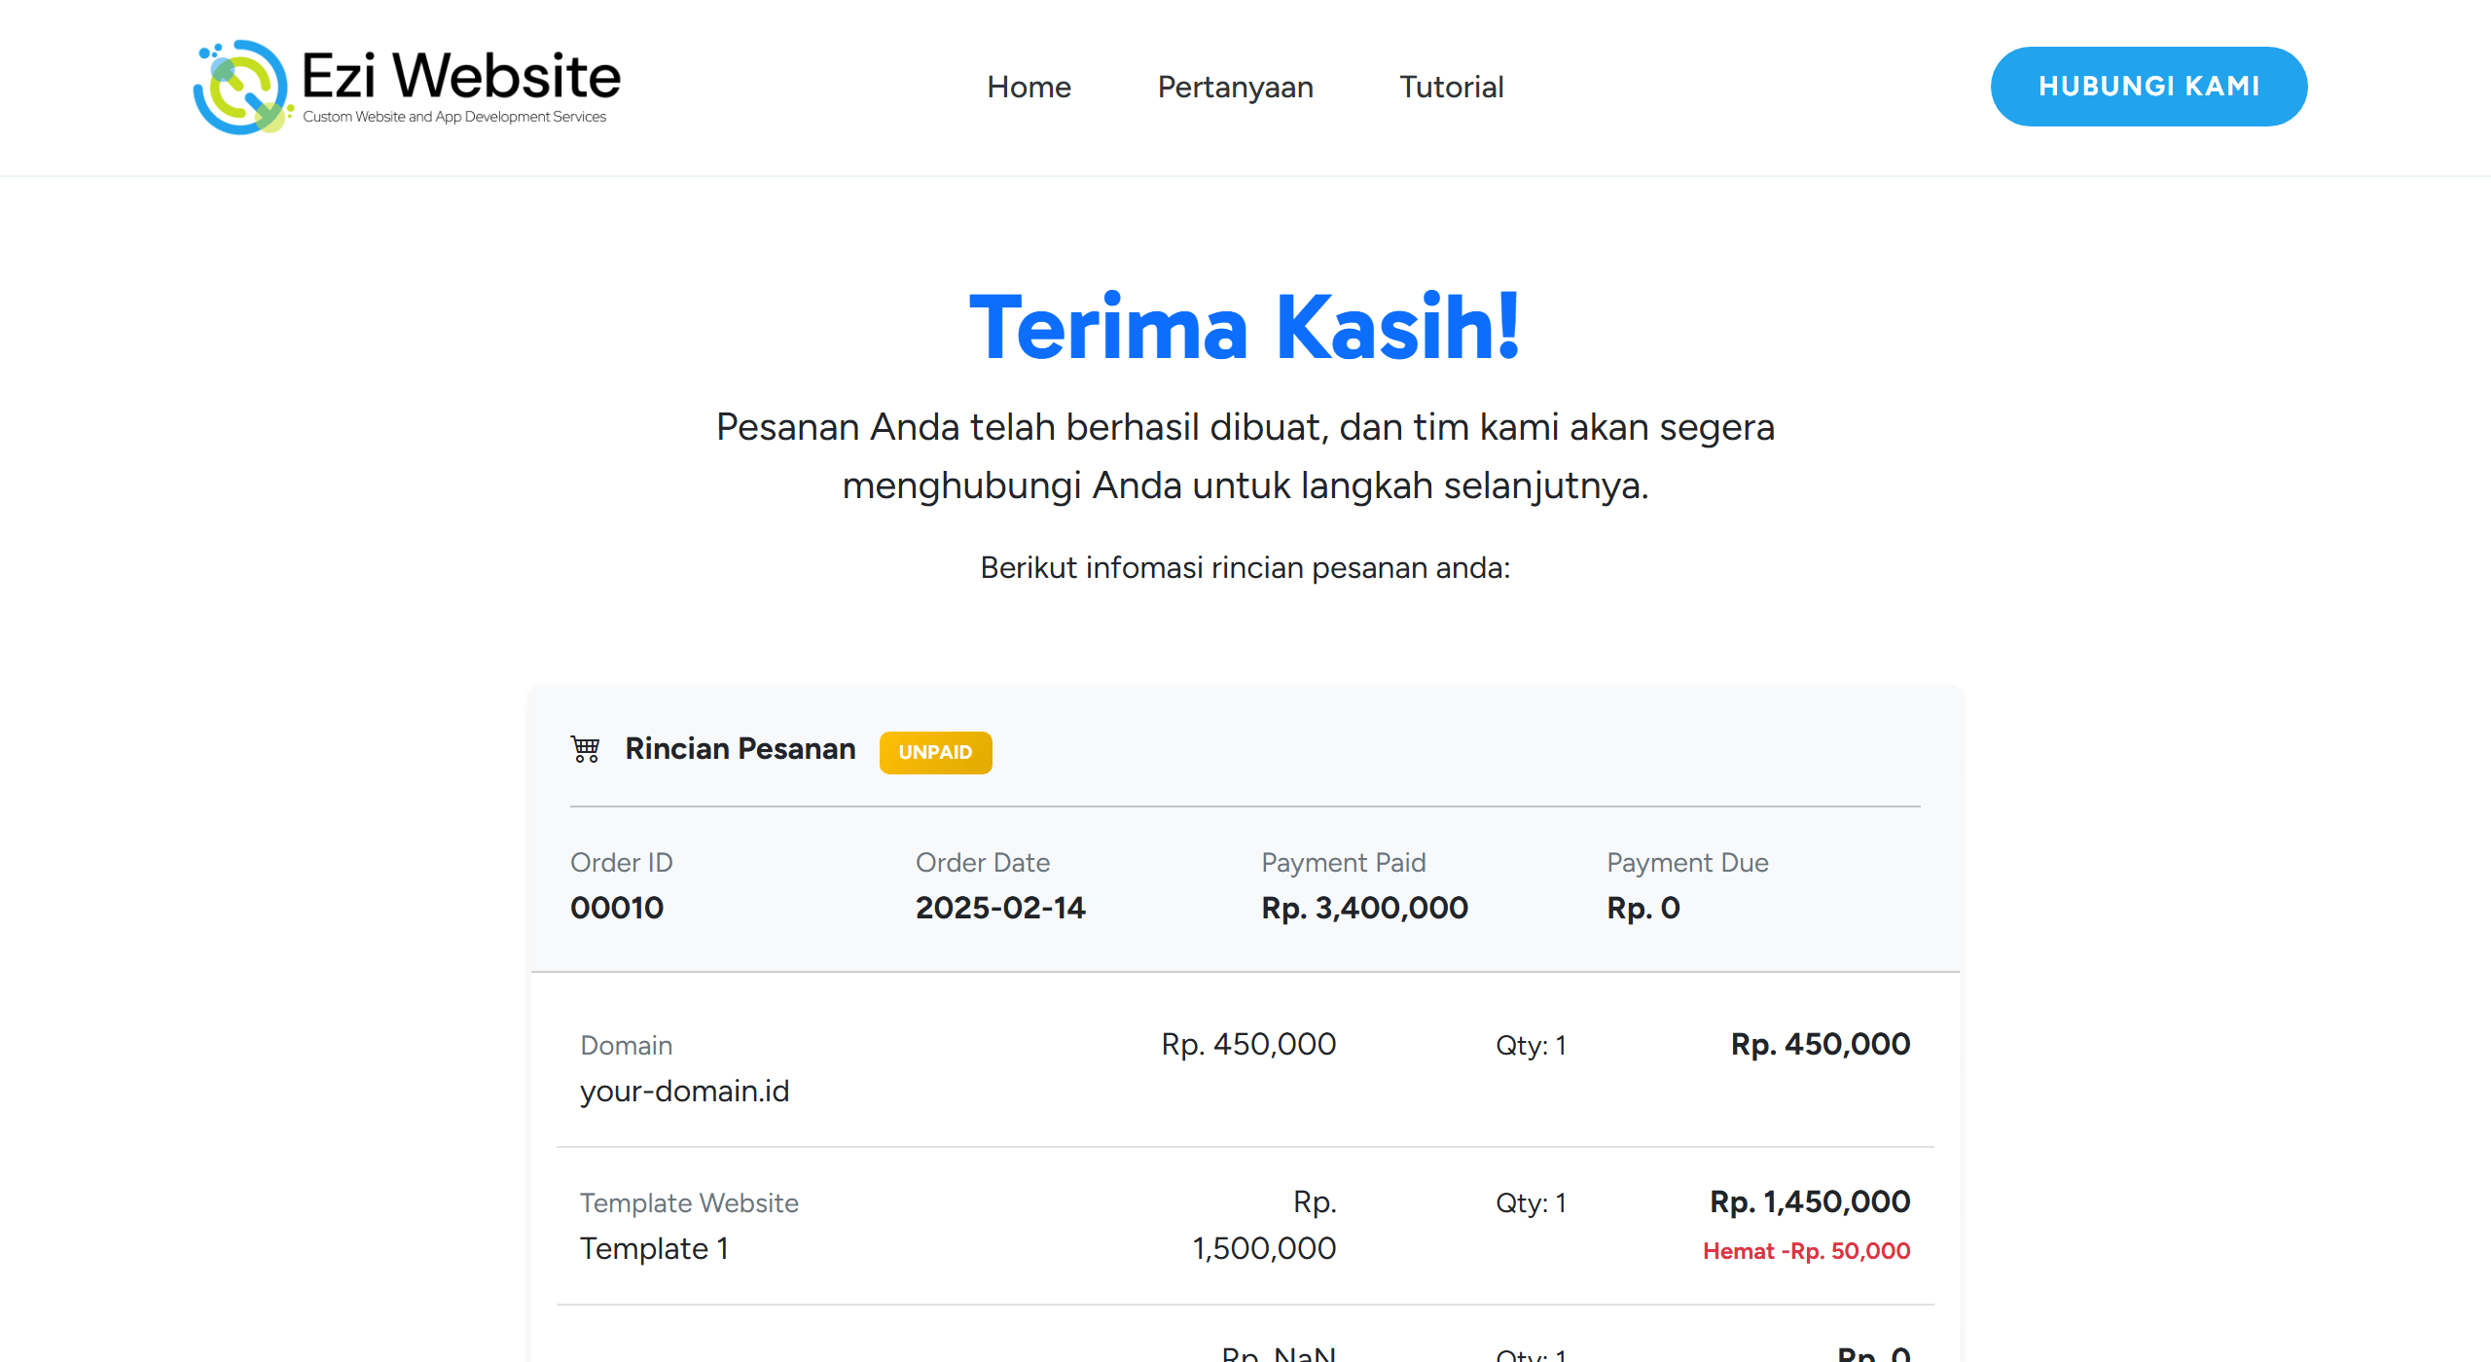Click the Payment Paid amount Rp. 3,400,000

click(x=1364, y=908)
